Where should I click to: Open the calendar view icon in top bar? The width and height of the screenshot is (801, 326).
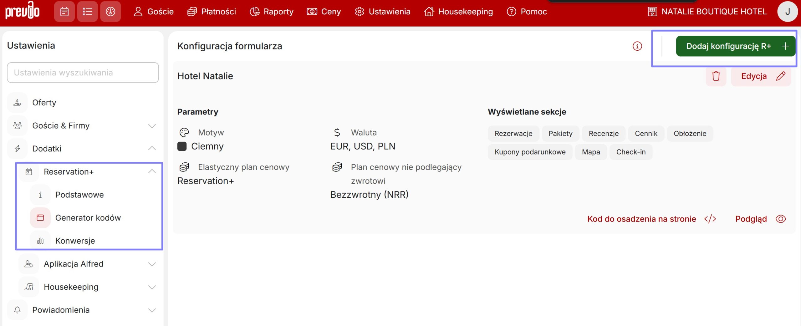coord(64,12)
